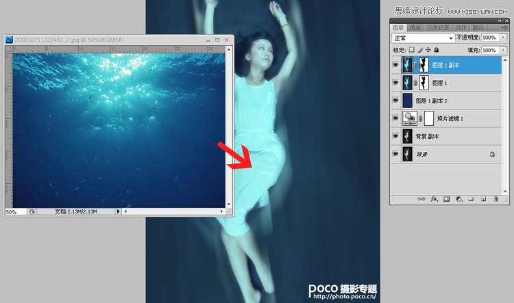
Task: Select the 图层 1 layer mask thumbnail
Action: pyautogui.click(x=424, y=83)
